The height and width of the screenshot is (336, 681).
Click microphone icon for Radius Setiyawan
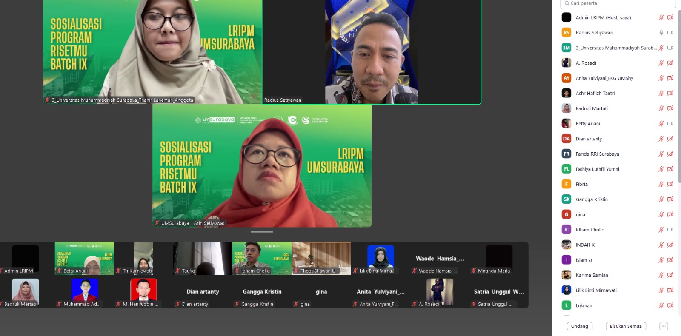click(x=661, y=33)
